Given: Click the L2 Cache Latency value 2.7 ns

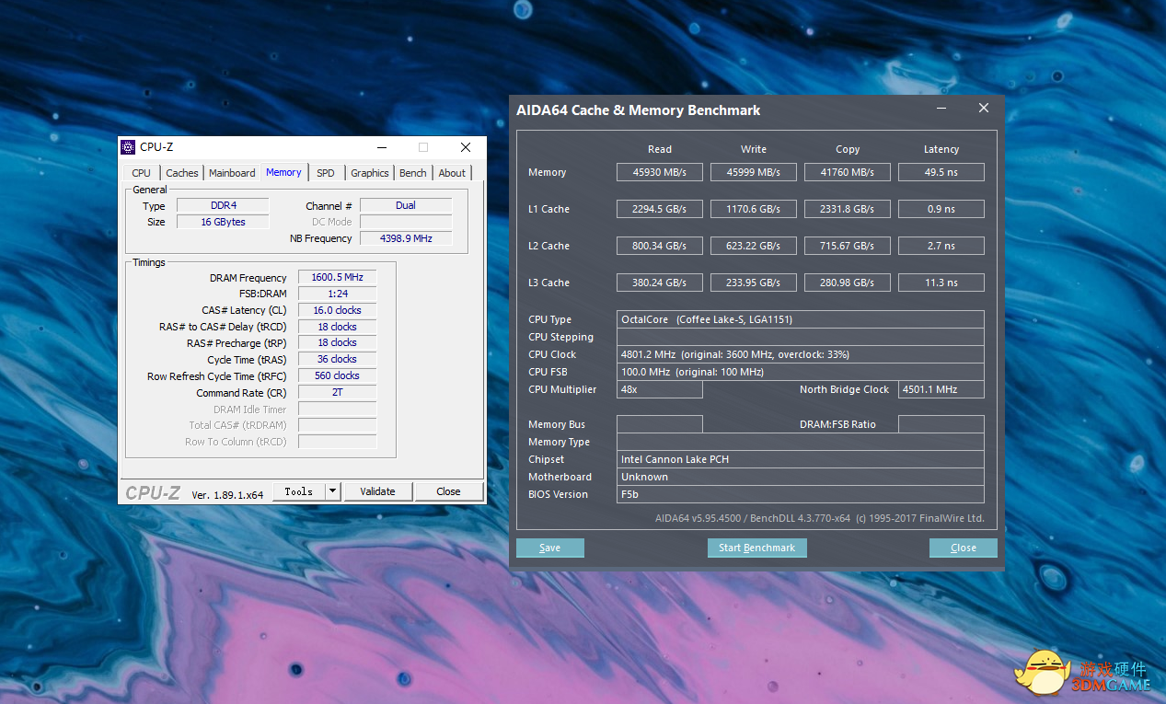Looking at the screenshot, I should coord(941,246).
